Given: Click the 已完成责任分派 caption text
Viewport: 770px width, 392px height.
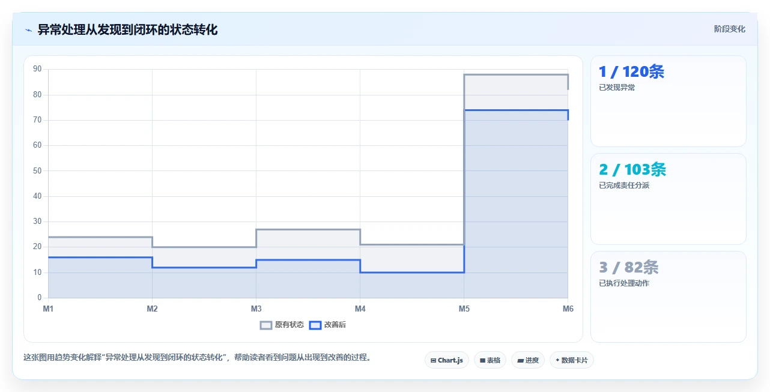Looking at the screenshot, I should coord(624,185).
